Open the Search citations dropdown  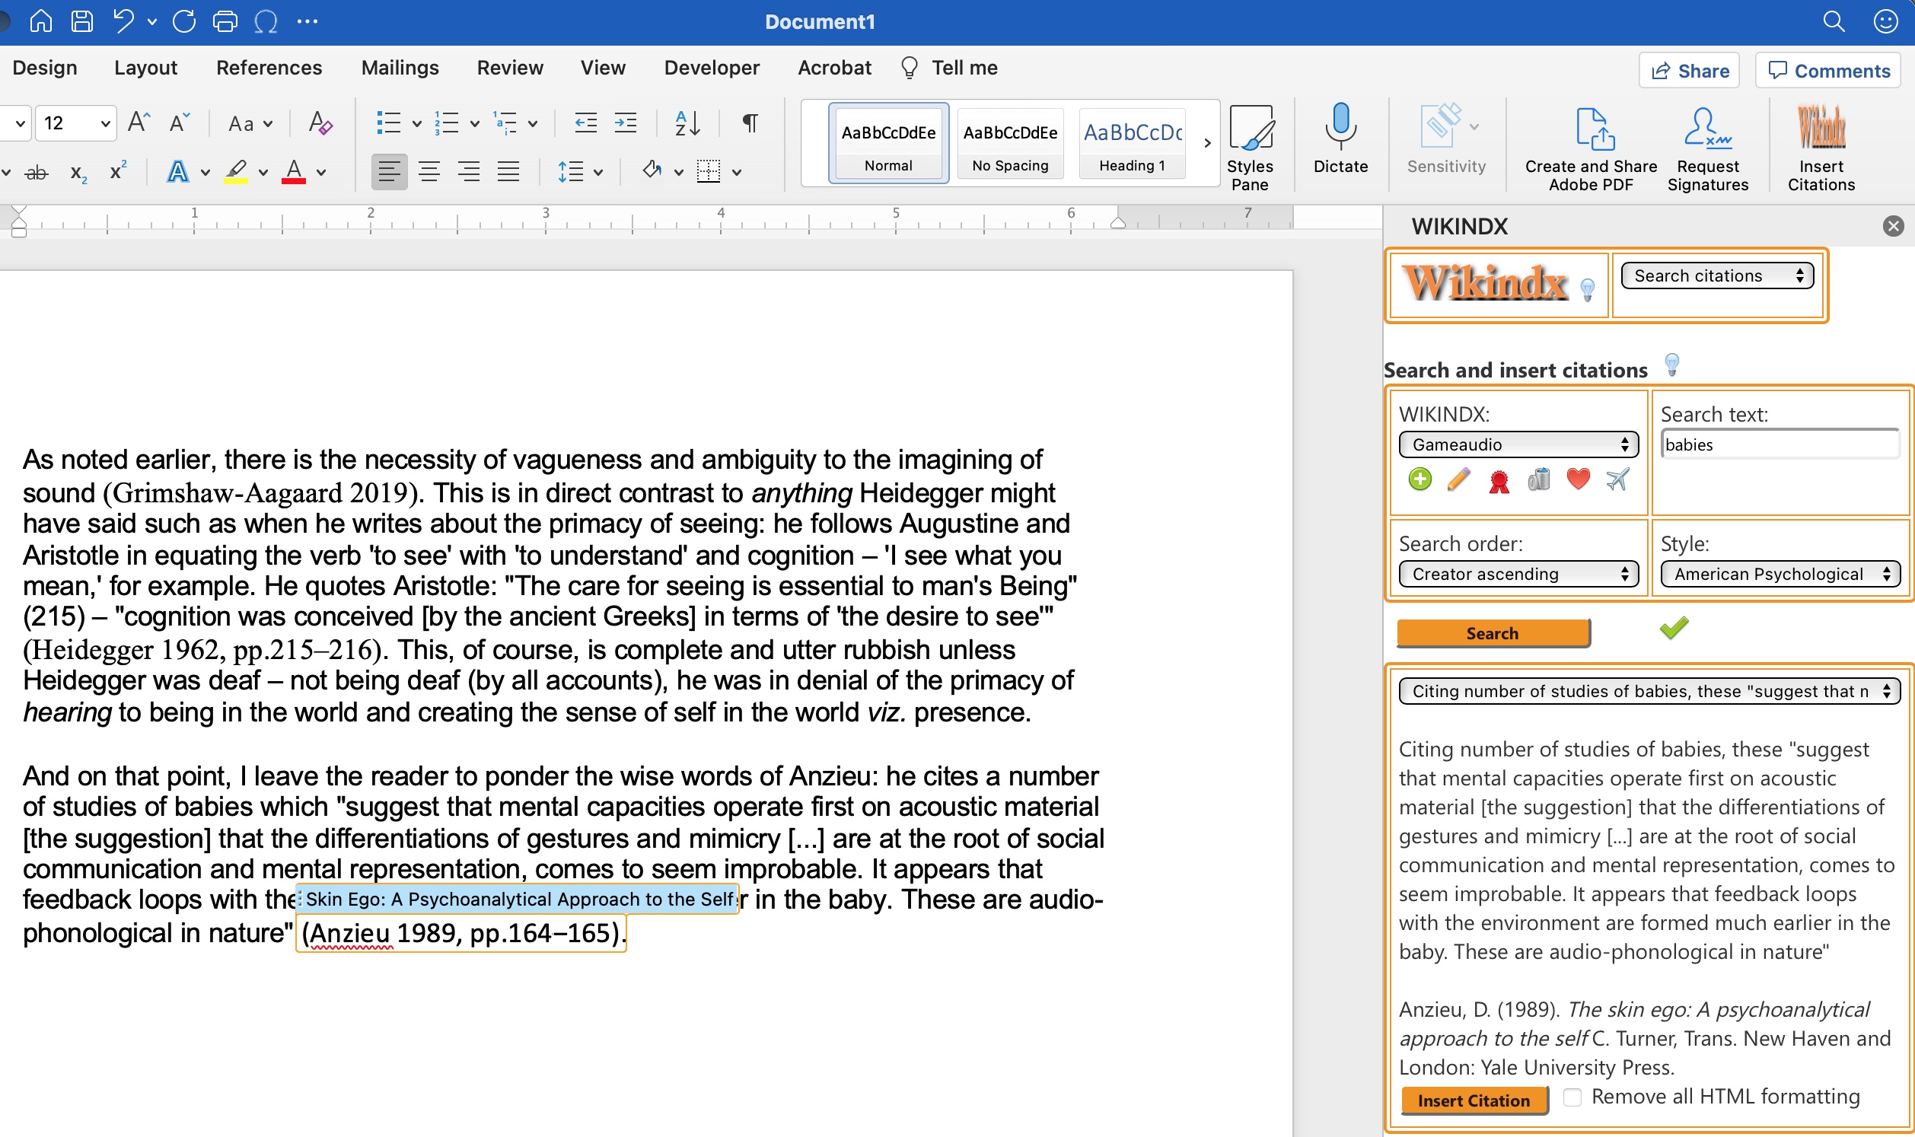(x=1716, y=275)
